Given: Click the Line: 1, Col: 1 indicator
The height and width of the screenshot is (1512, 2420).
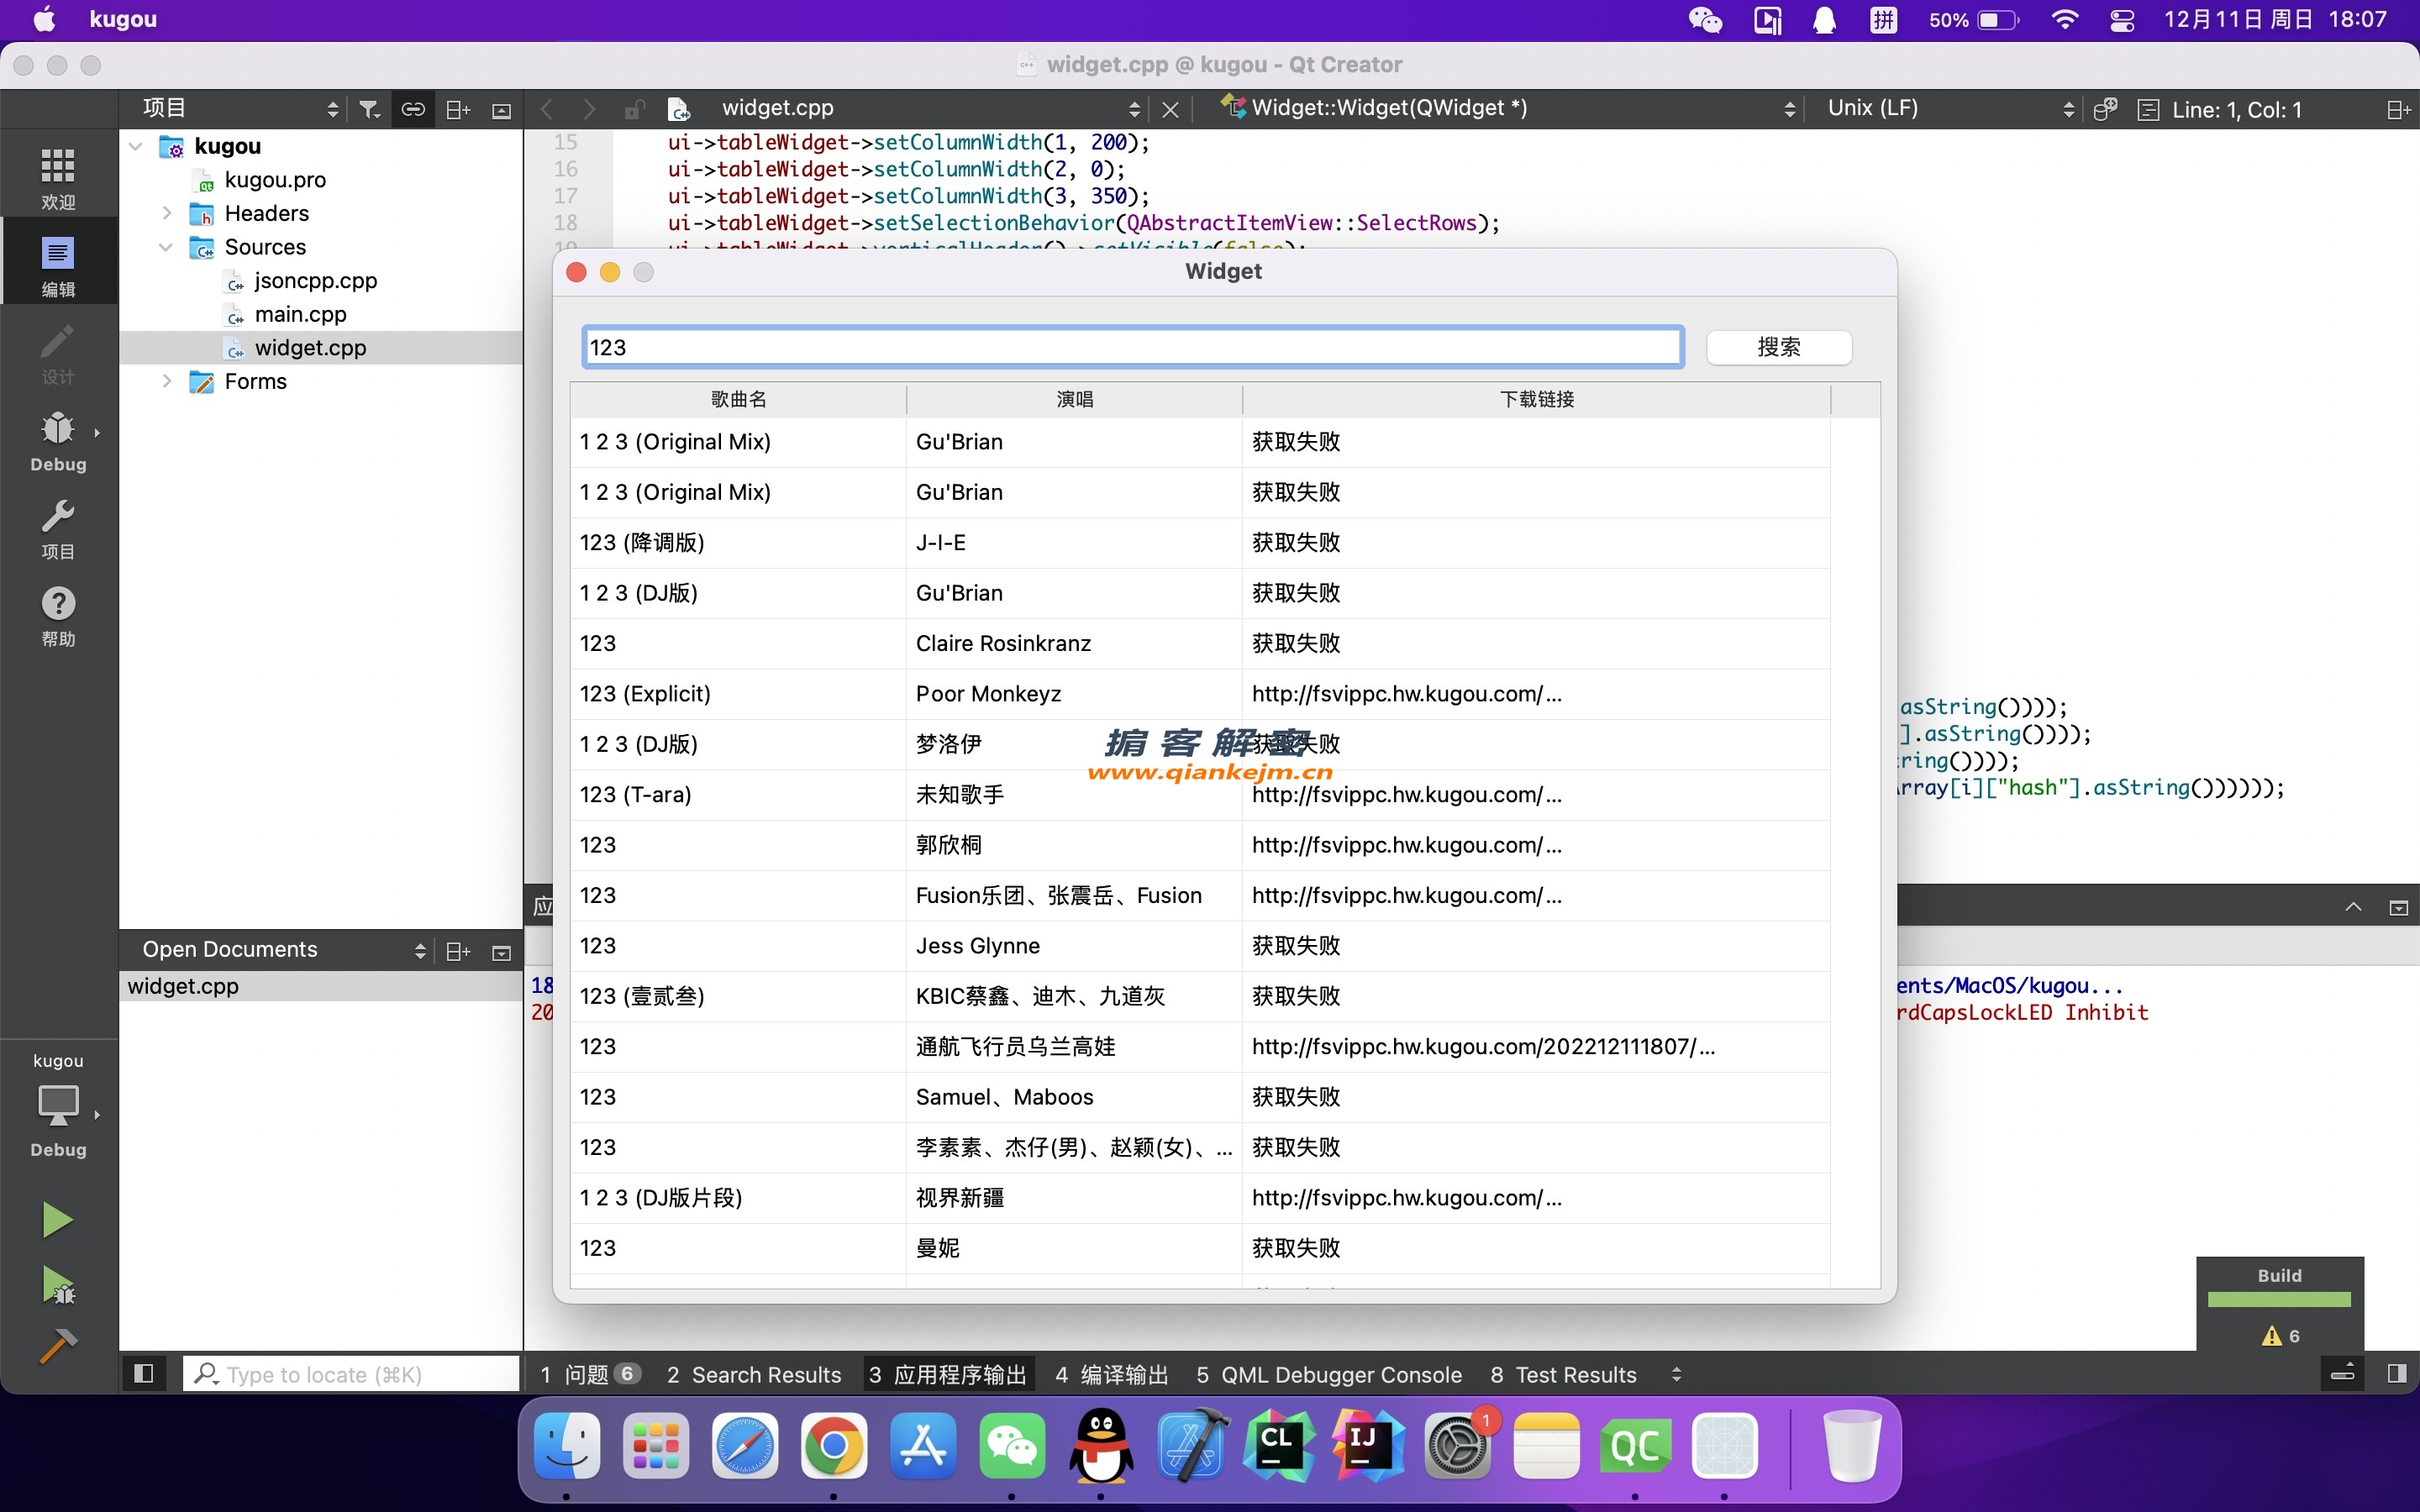Looking at the screenshot, I should click(2237, 110).
